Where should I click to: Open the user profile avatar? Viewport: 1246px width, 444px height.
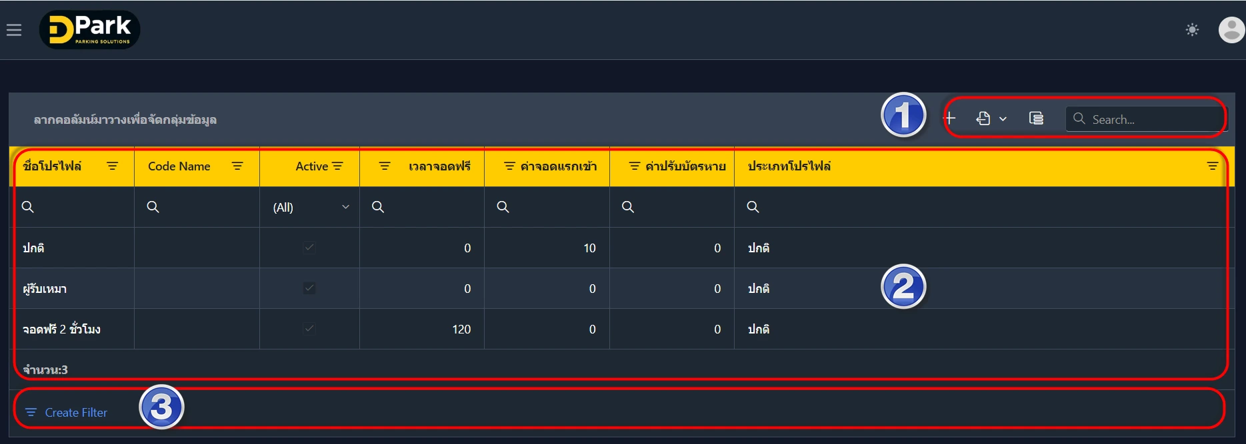point(1231,30)
